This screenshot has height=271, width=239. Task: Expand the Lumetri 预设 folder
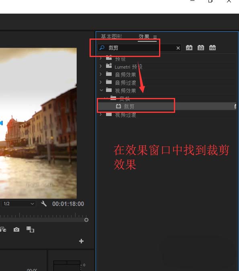click(101, 66)
